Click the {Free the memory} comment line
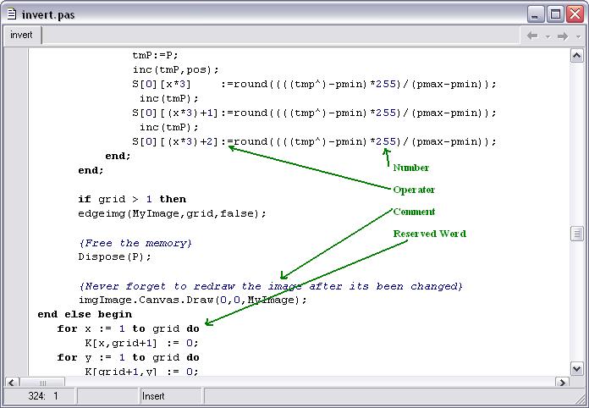Image resolution: width=589 pixels, height=408 pixels. pyautogui.click(x=135, y=243)
